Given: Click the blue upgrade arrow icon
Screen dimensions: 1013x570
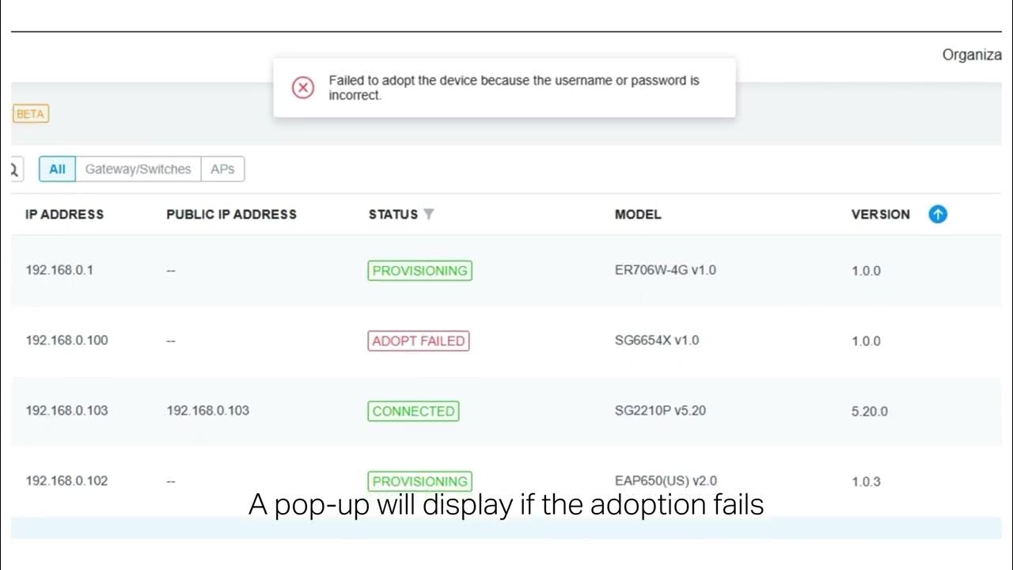Looking at the screenshot, I should click(938, 214).
